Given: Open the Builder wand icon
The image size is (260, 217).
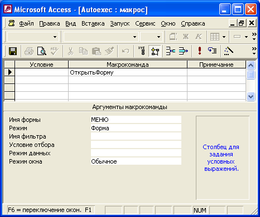Looking at the screenshot, I should coord(229,51).
